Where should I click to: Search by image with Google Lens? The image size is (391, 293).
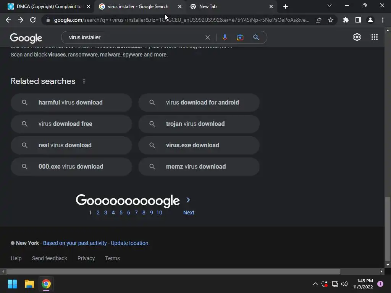(240, 37)
